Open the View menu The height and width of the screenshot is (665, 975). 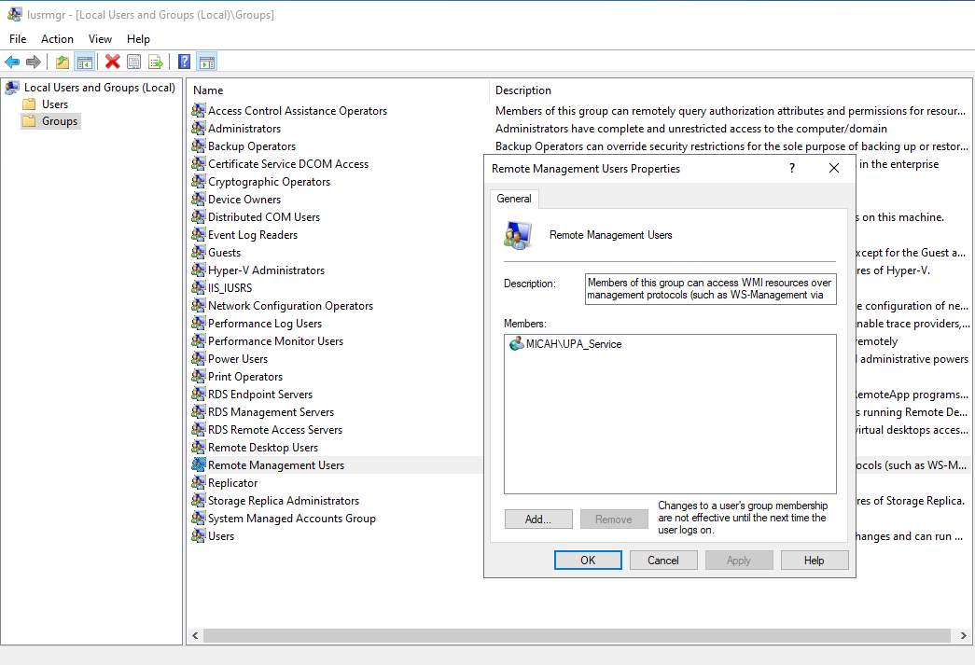[100, 39]
